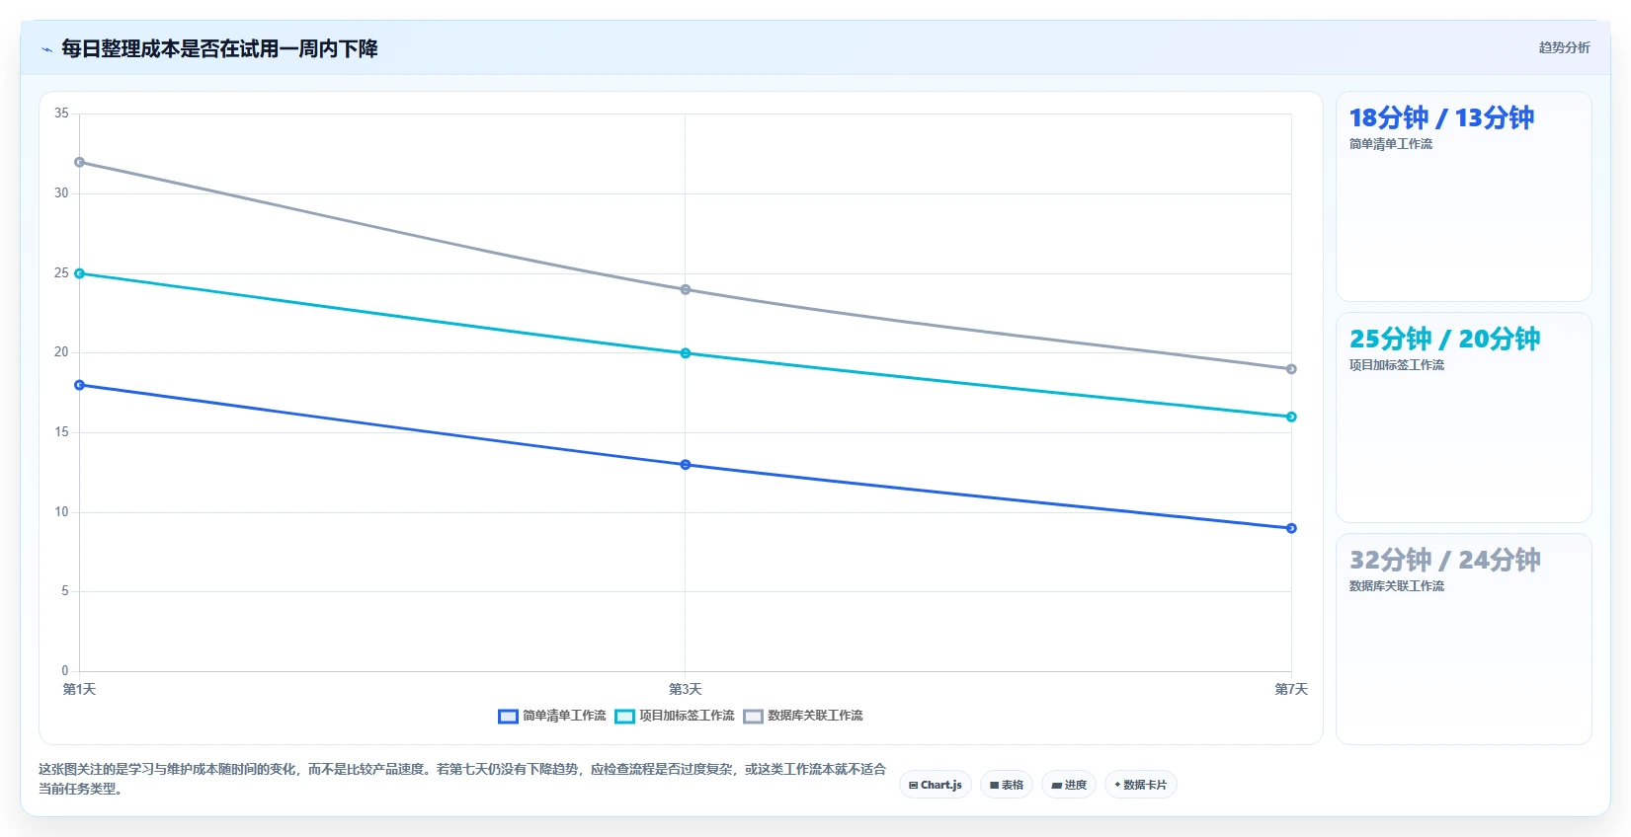Screen dimensions: 1631x837
Task: Click the teal data point at 第1天 (25)
Action: click(x=79, y=273)
